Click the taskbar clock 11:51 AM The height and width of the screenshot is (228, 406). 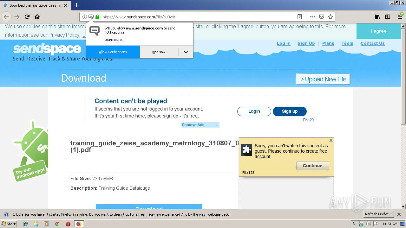pos(390,224)
